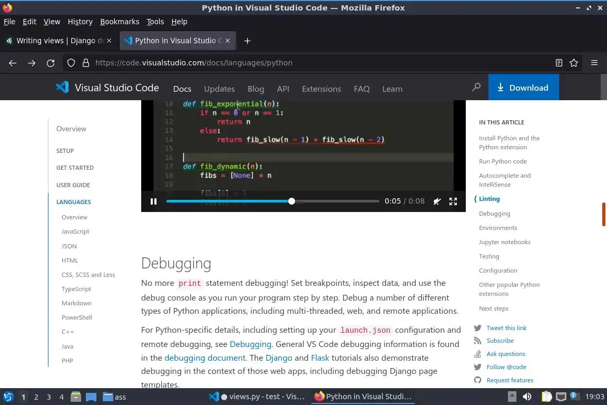Open the debugging document link
The width and height of the screenshot is (607, 405).
pyautogui.click(x=205, y=358)
